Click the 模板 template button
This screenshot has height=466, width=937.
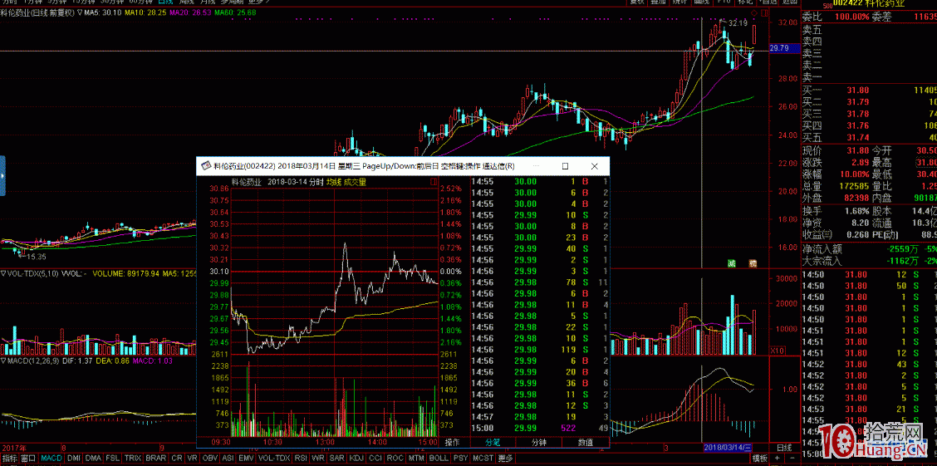[759, 459]
